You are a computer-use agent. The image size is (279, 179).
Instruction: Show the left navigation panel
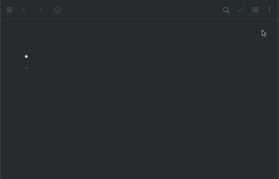point(10,10)
